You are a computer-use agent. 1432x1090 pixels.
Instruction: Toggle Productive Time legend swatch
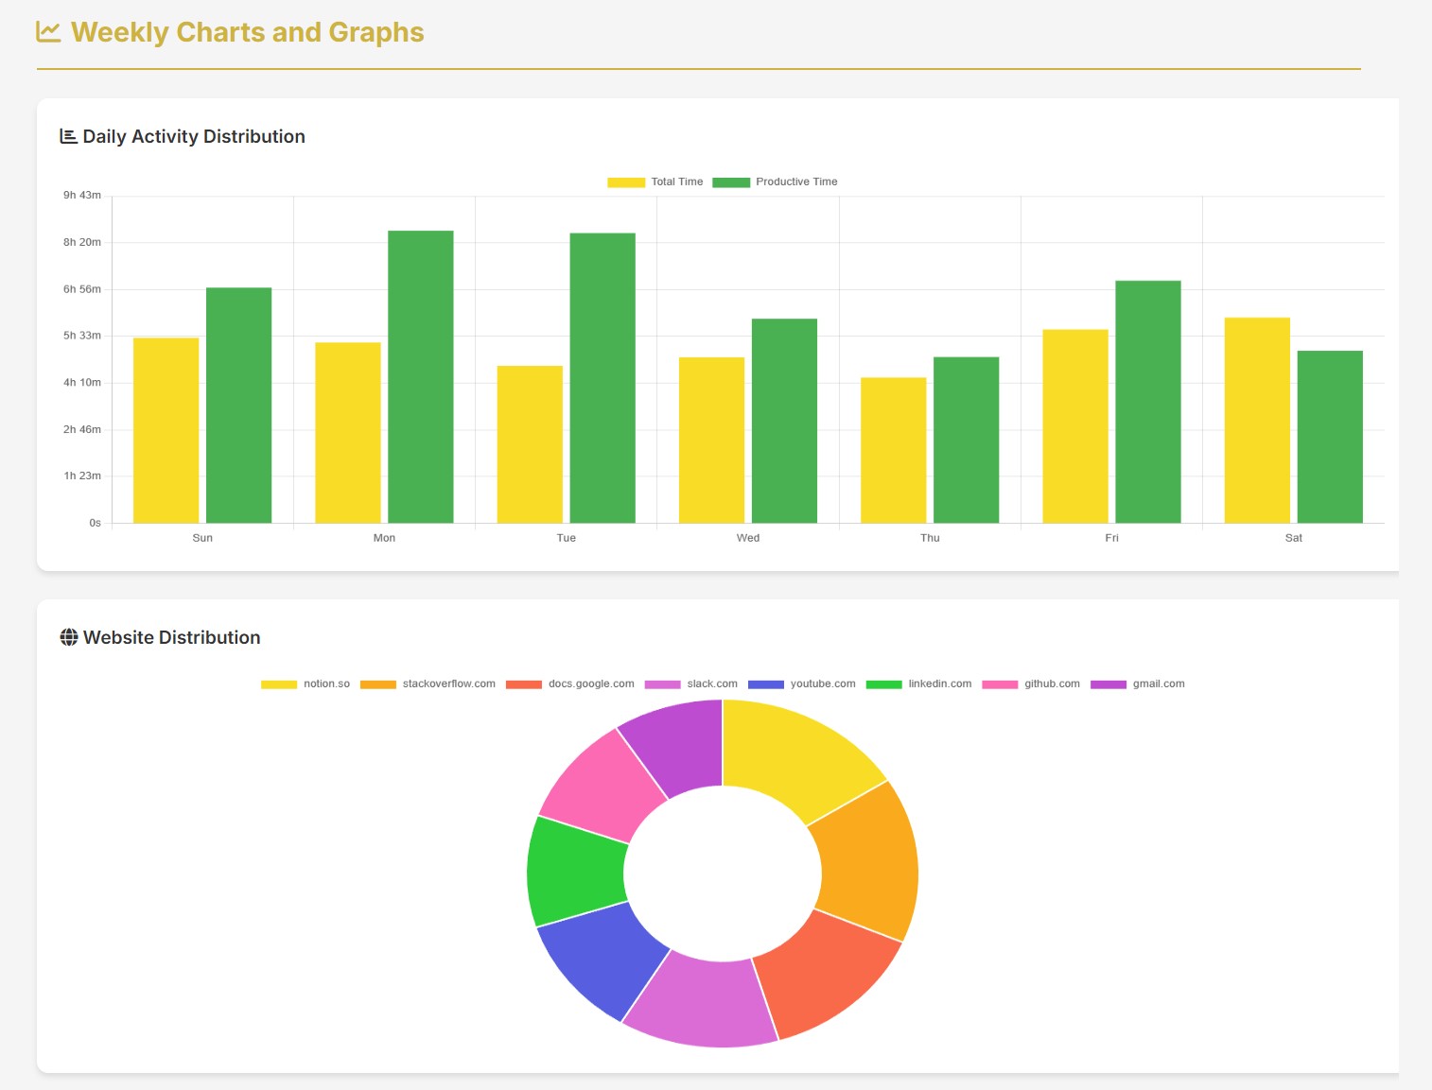click(x=731, y=182)
